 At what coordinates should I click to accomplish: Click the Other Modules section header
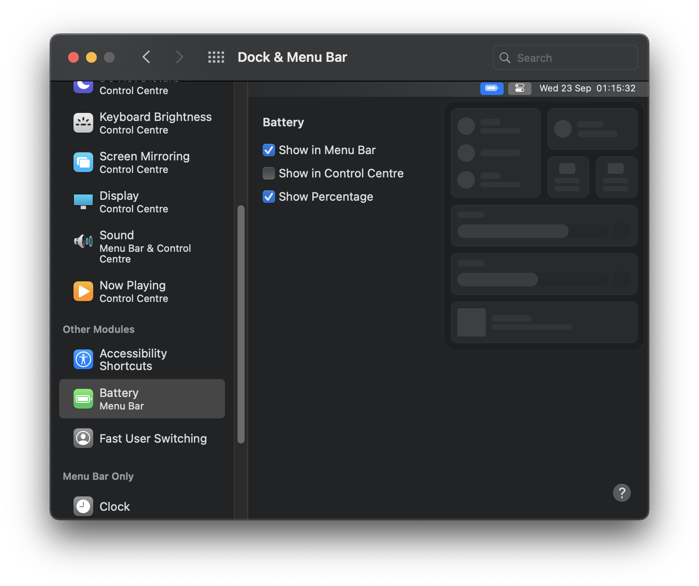pos(99,329)
